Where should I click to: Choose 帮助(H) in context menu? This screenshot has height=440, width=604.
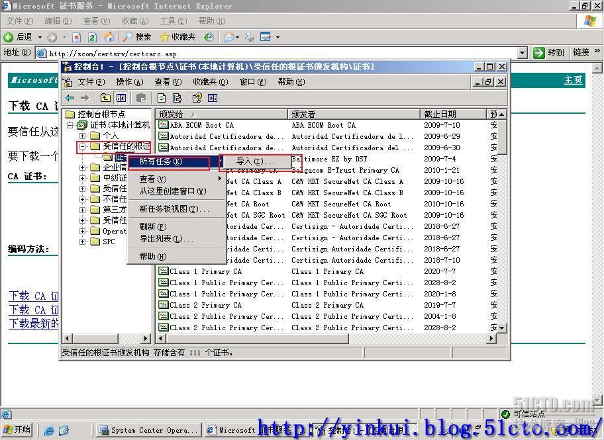176,256
